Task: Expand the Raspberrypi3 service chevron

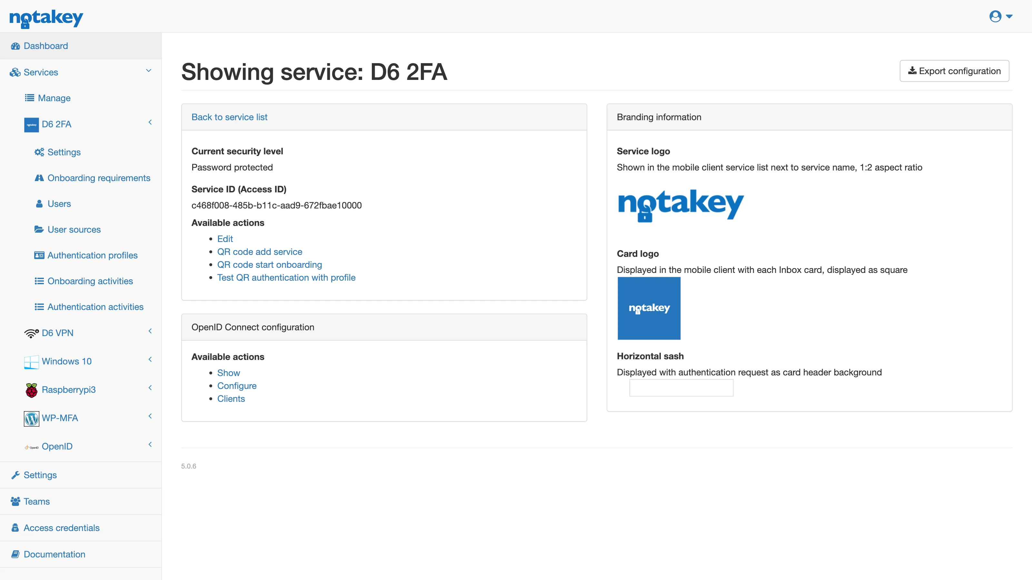Action: click(x=150, y=388)
